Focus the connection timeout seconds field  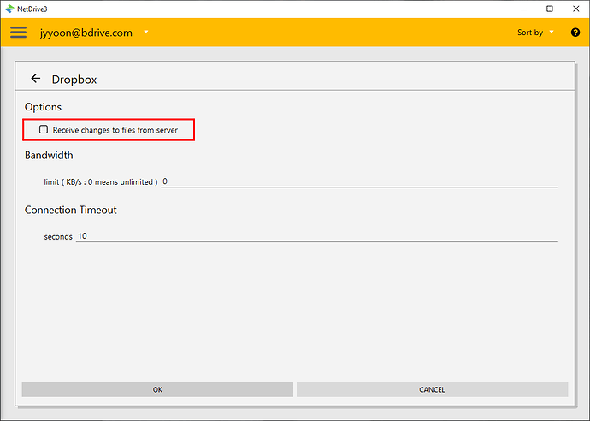(x=316, y=236)
